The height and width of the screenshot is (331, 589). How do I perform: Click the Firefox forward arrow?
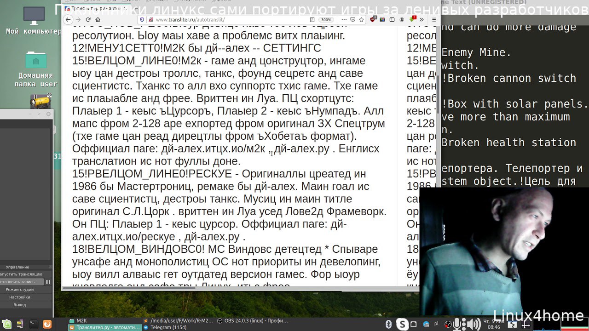click(78, 20)
